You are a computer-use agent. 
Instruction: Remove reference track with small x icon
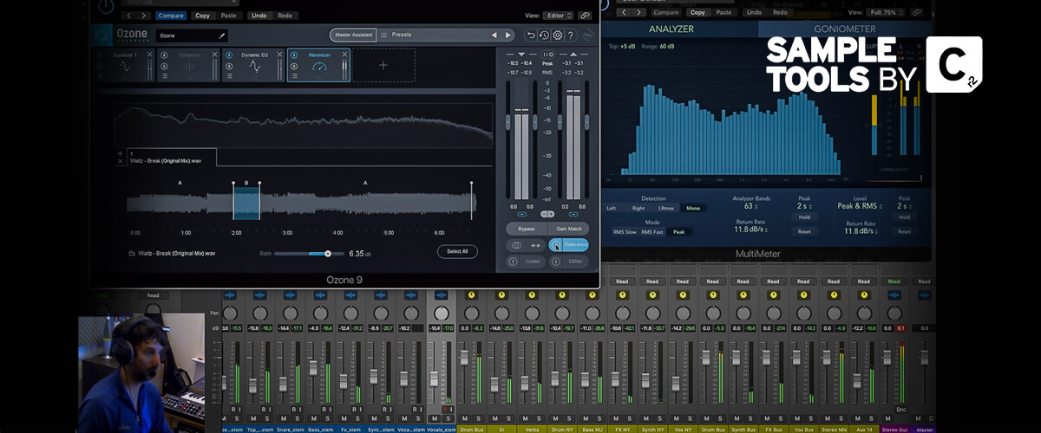pyautogui.click(x=120, y=161)
